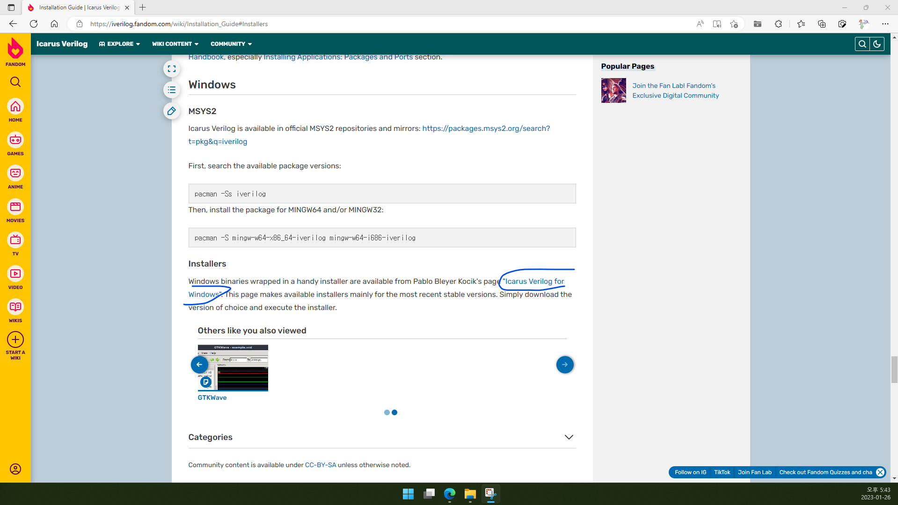Open Read aloud icon in address bar
The height and width of the screenshot is (505, 898).
(x=700, y=24)
